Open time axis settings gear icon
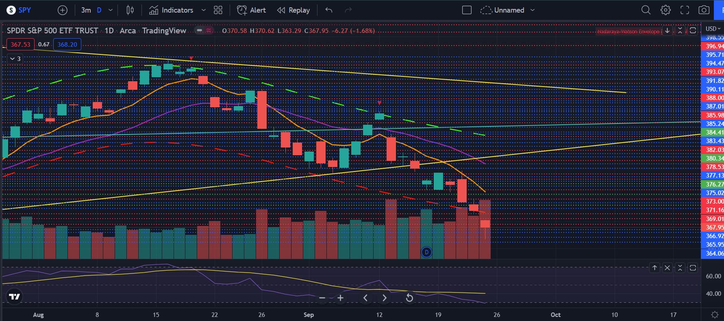Image resolution: width=724 pixels, height=321 pixels. coord(715,315)
